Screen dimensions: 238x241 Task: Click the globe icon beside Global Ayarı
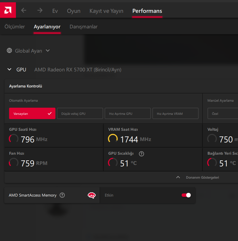click(10, 51)
